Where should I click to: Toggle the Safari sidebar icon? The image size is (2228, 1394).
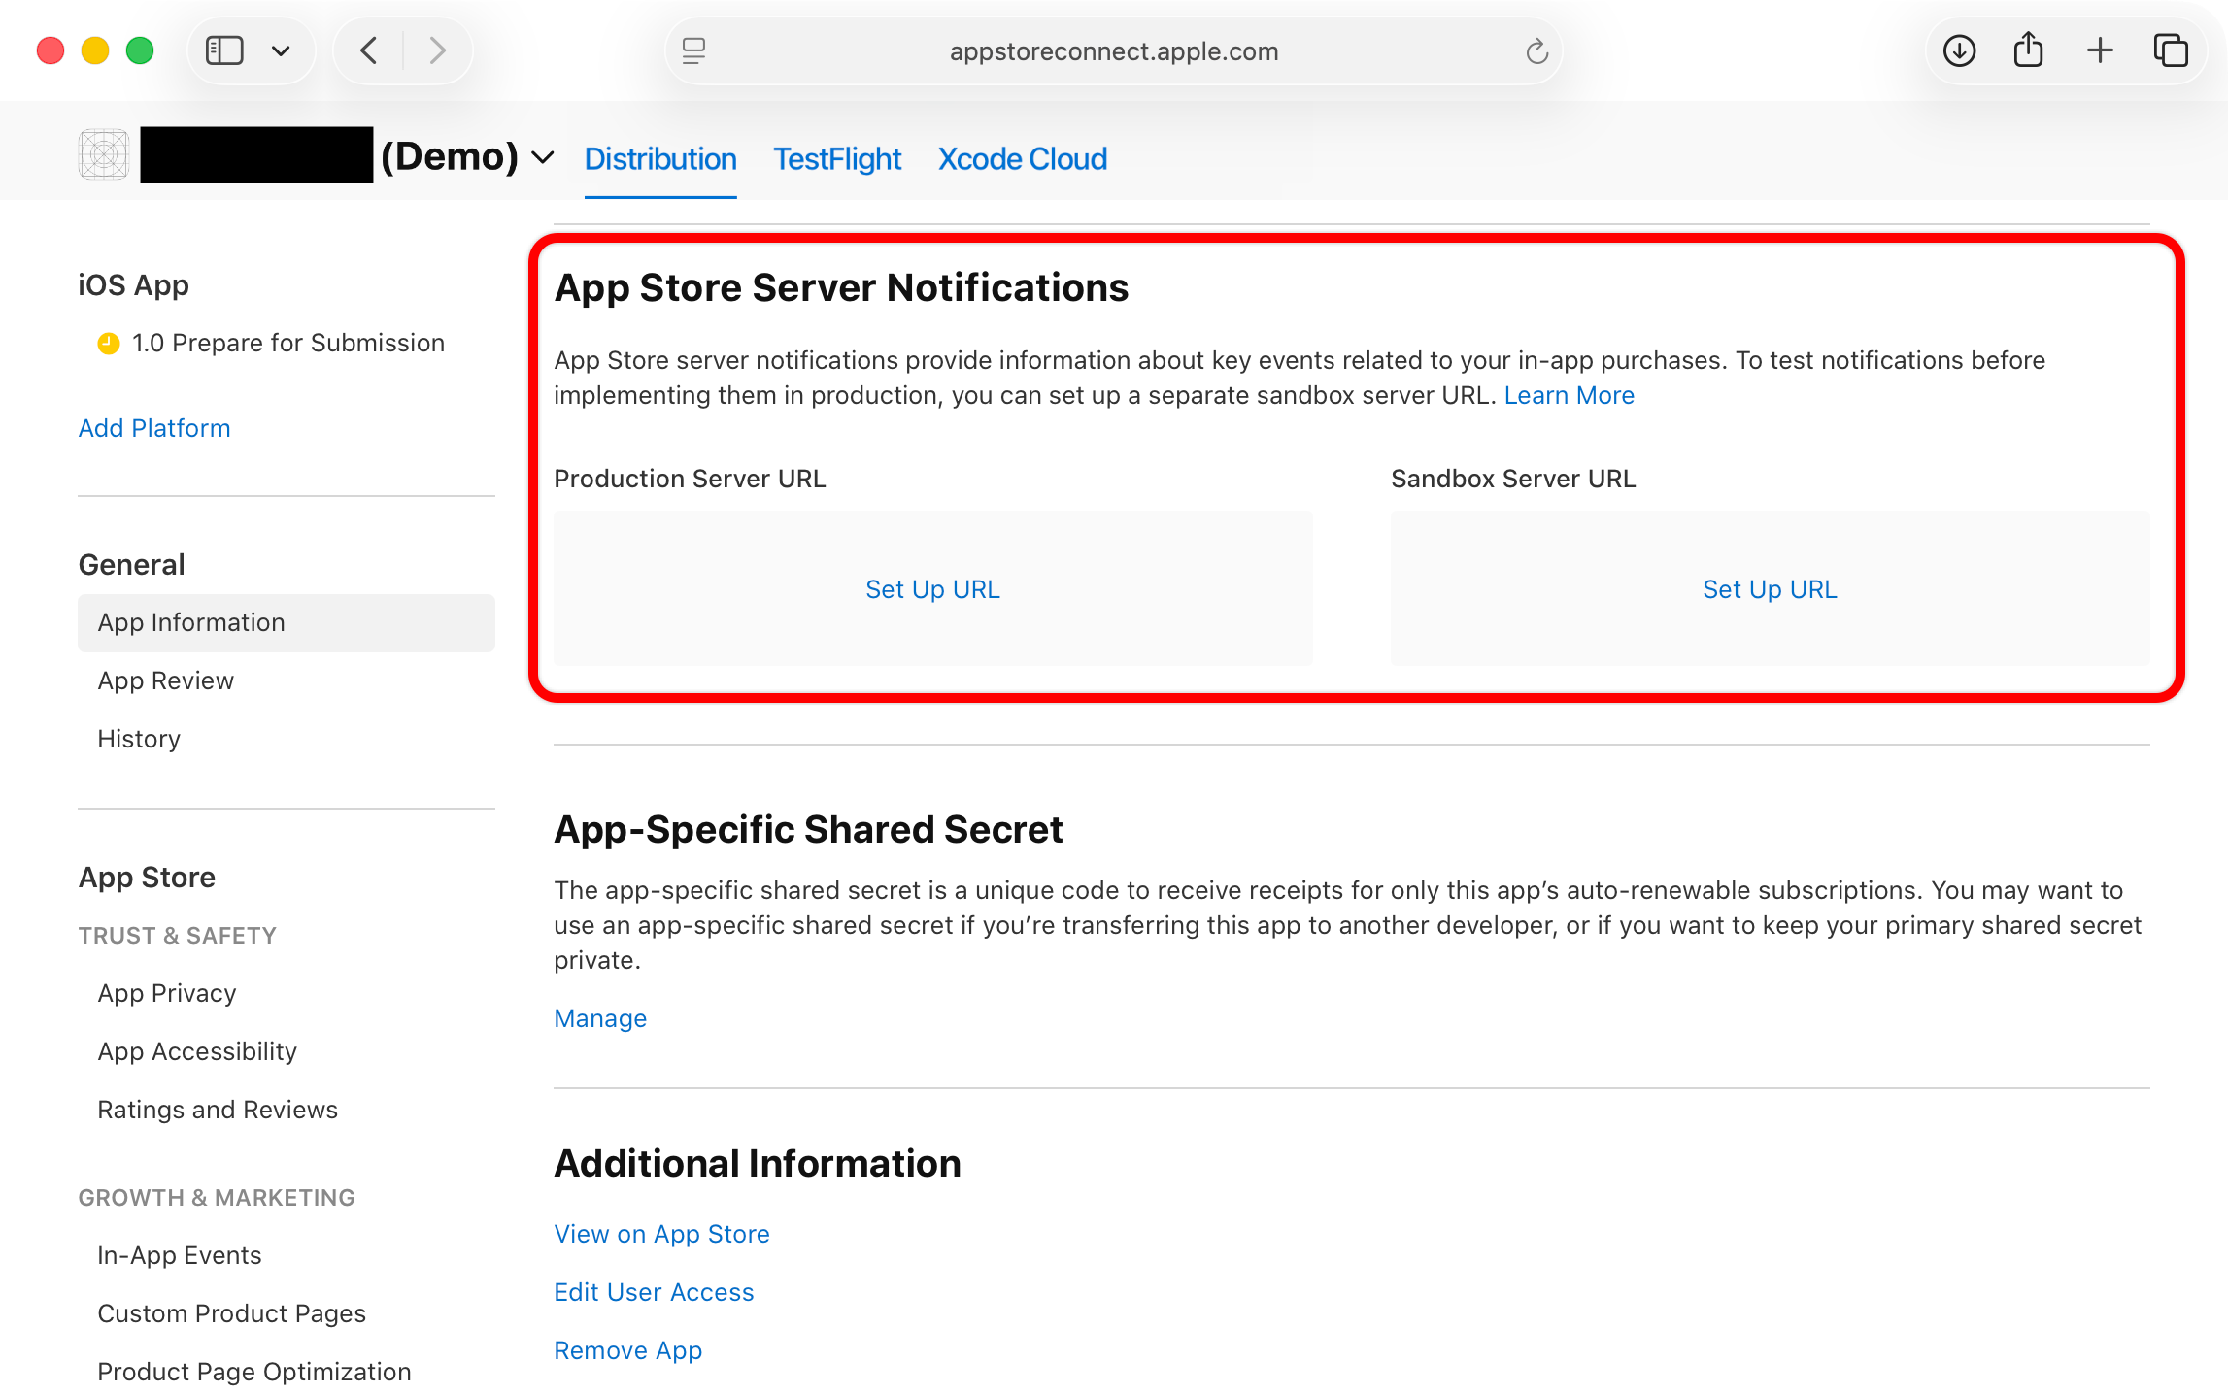(224, 50)
